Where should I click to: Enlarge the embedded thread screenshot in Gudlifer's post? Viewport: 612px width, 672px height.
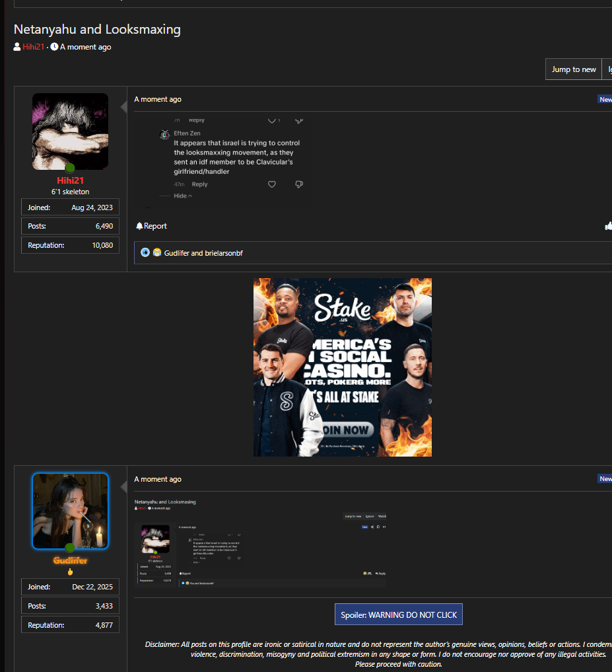click(x=260, y=543)
